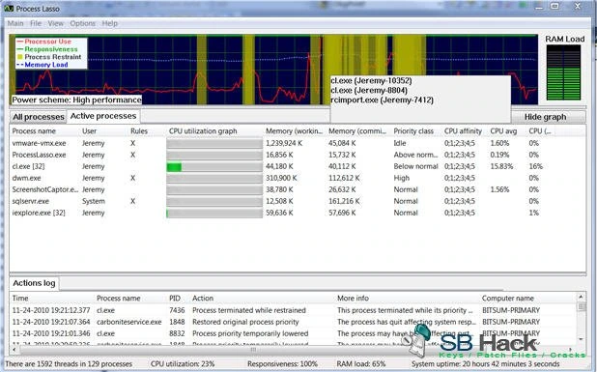
Task: Click the Power scheme: High performance label
Action: [x=77, y=100]
